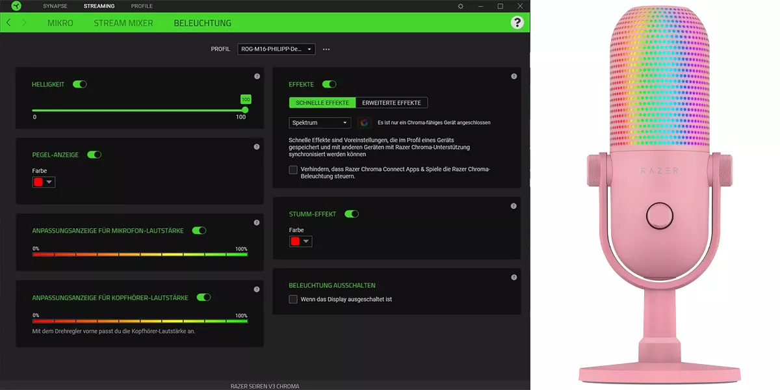Click the info icon on the HELLIGKEIT panel
The image size is (780, 390).
[x=256, y=76]
